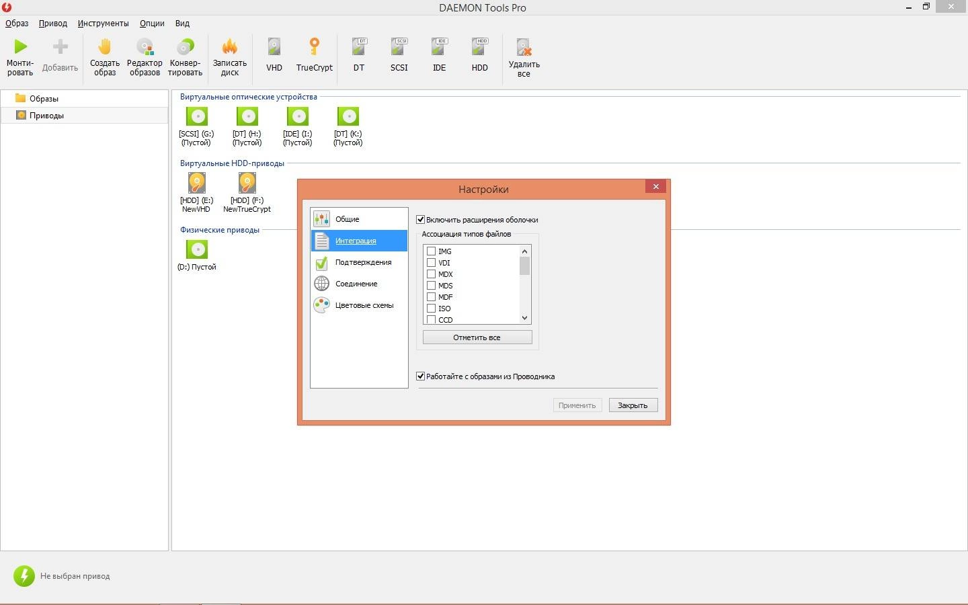968x605 pixels.
Task: Add an IDE virtual drive from toolbar
Action: (439, 47)
